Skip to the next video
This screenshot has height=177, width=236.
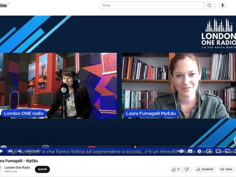(10, 152)
